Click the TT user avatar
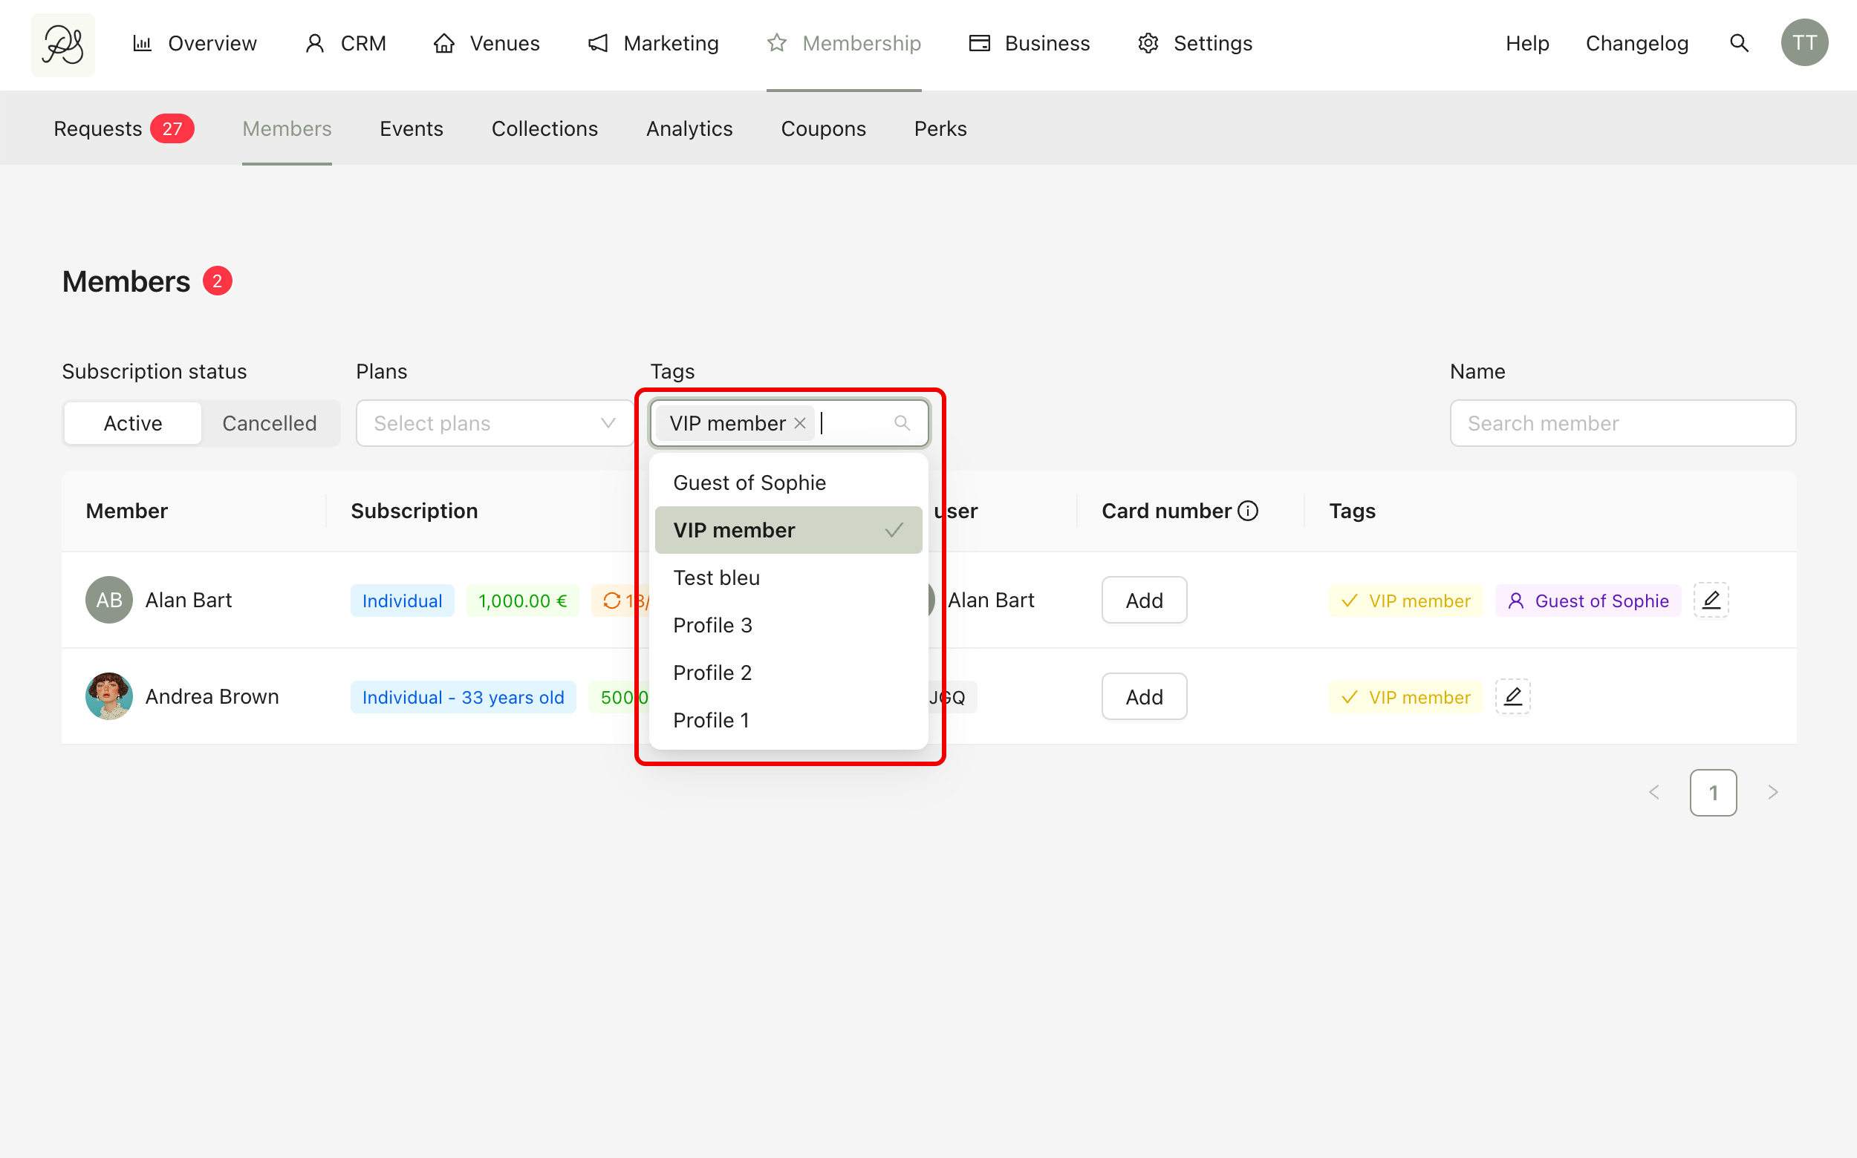The width and height of the screenshot is (1857, 1158). 1804,44
